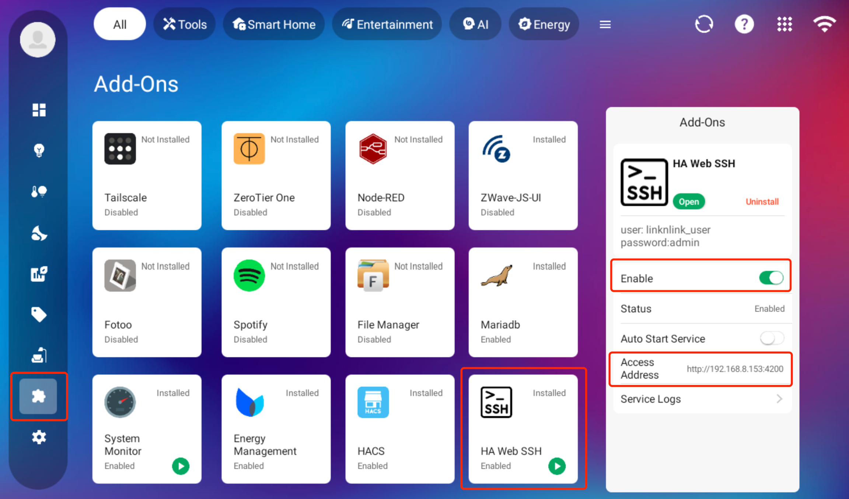The height and width of the screenshot is (499, 849).
Task: Click the green Open button
Action: (x=688, y=201)
